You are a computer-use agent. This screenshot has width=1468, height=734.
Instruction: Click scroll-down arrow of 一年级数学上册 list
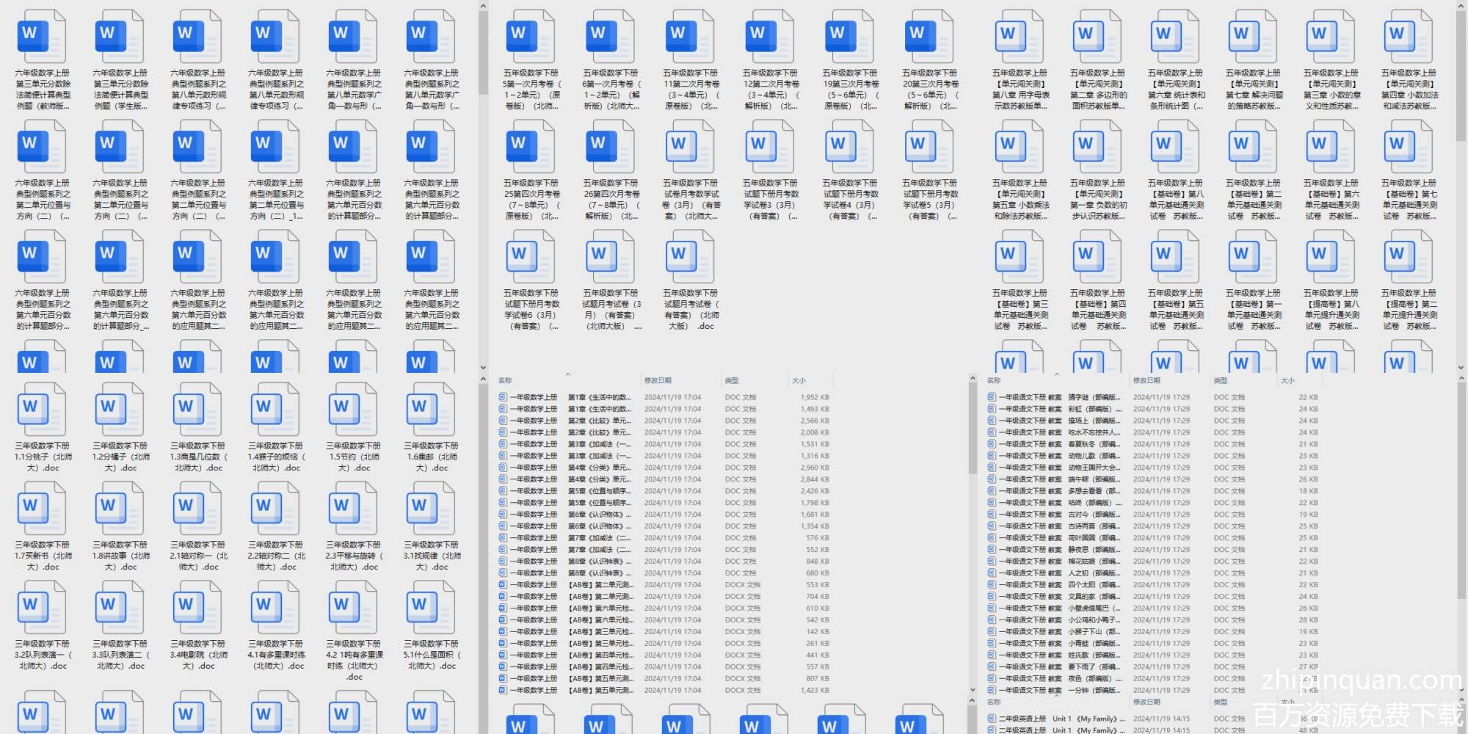[x=973, y=690]
